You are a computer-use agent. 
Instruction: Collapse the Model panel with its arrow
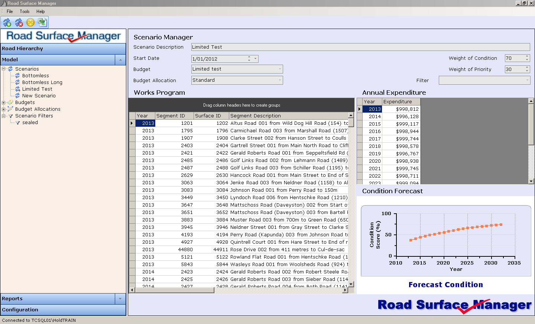pyautogui.click(x=120, y=60)
